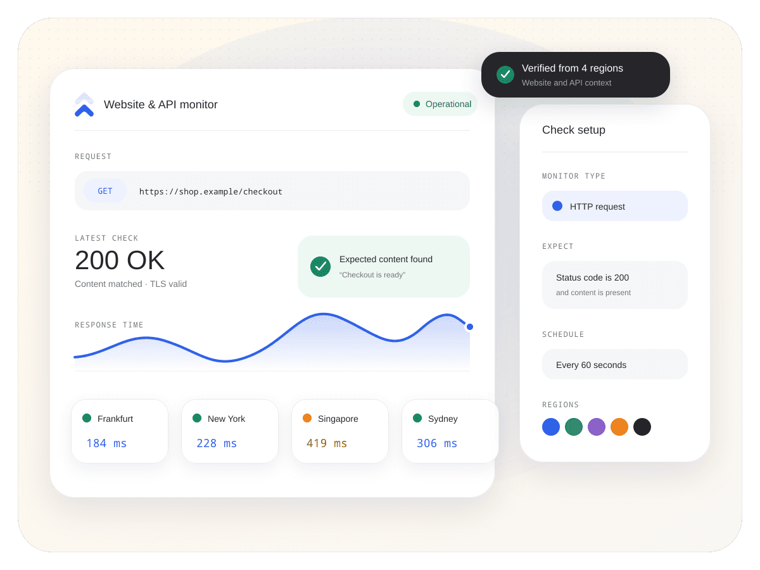
Task: Click the 228 ms value
Action: pos(217,443)
